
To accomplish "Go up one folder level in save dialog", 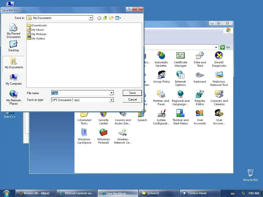I will tap(105, 18).
